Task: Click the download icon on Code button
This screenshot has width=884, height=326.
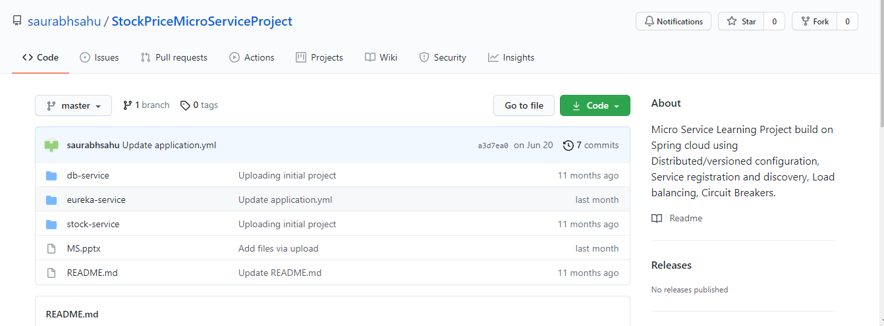Action: pyautogui.click(x=576, y=105)
